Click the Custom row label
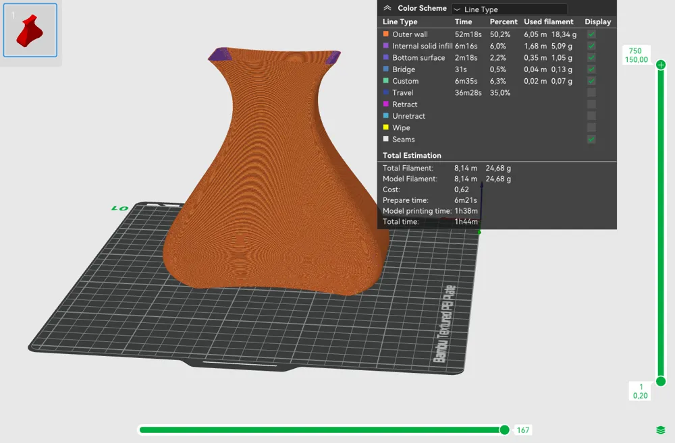 point(405,81)
